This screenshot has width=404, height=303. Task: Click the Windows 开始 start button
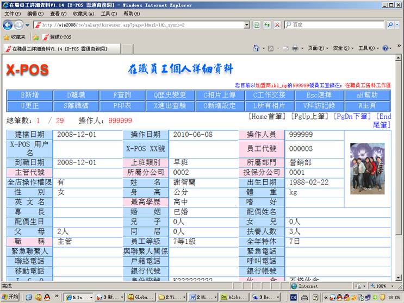10,297
